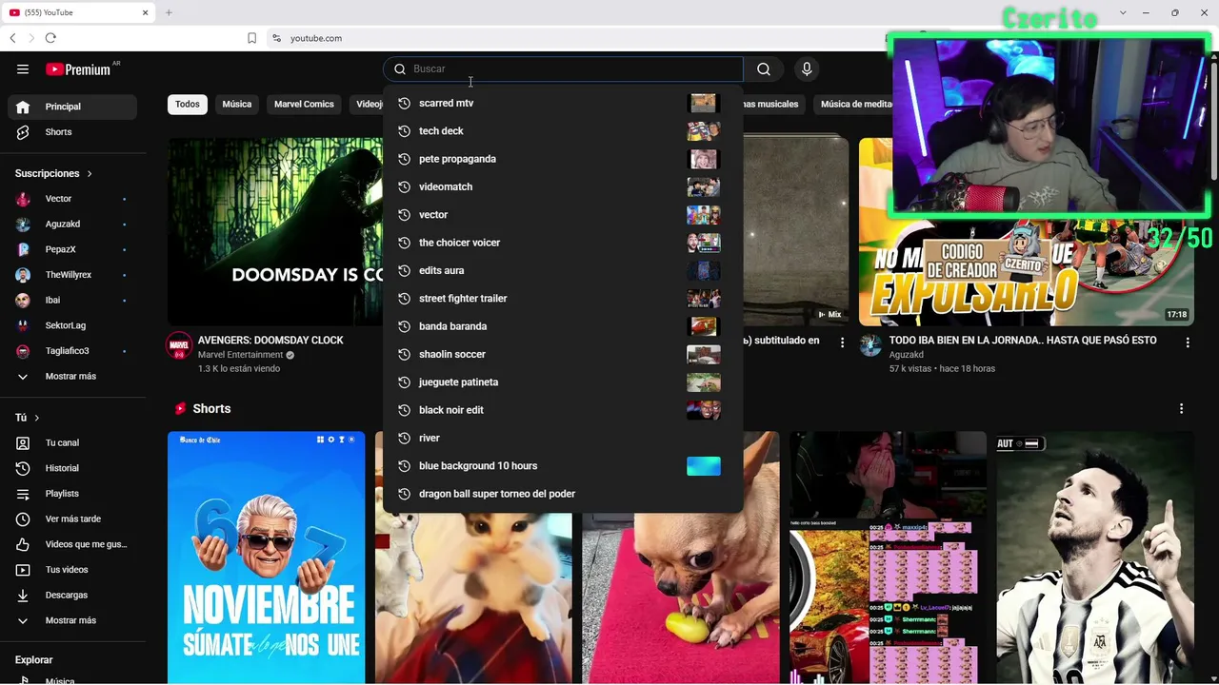Viewport: 1219px width, 685px height.
Task: Choose 'banda baranda' search suggestion
Action: point(563,326)
